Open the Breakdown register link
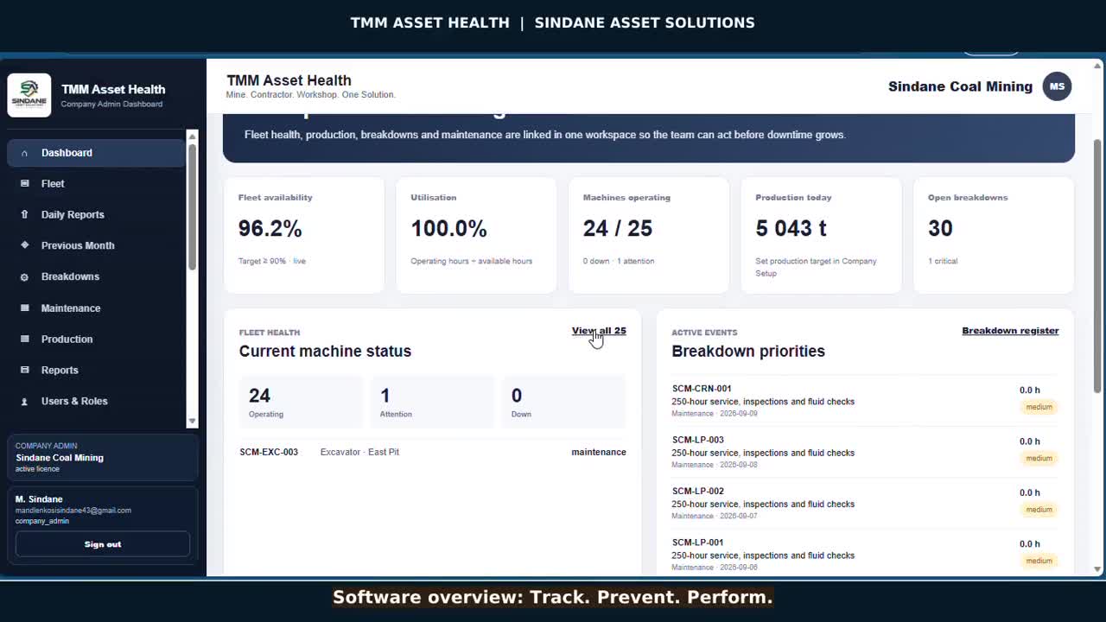This screenshot has width=1106, height=622. (1010, 331)
